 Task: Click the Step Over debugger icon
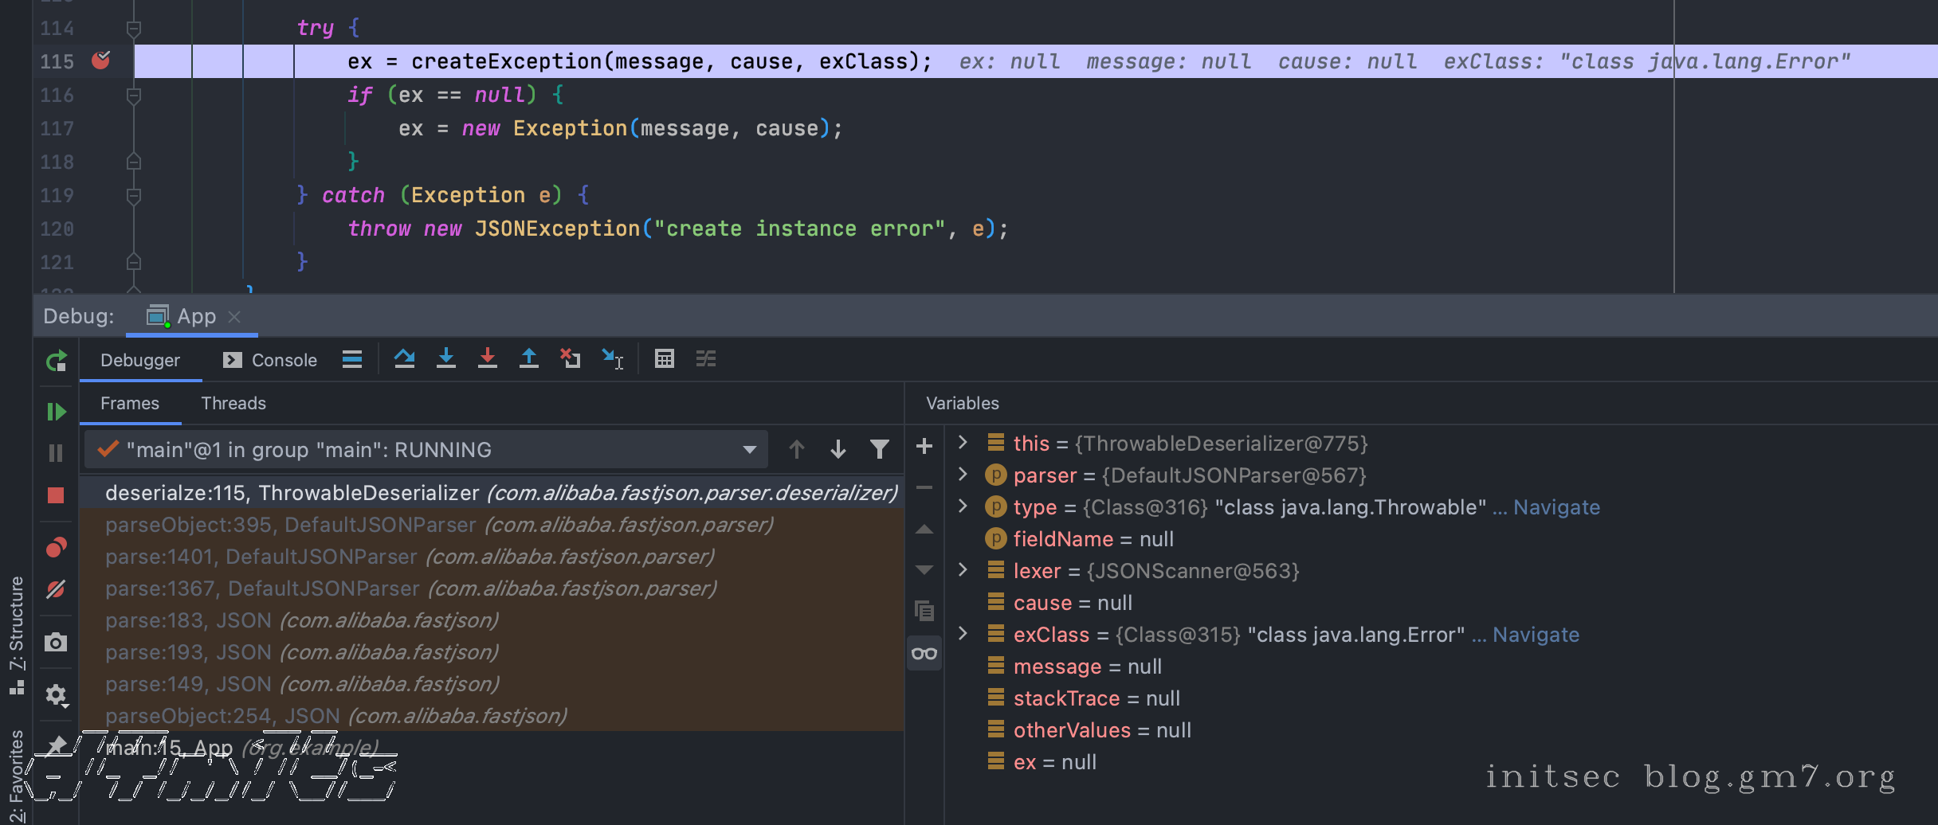404,359
